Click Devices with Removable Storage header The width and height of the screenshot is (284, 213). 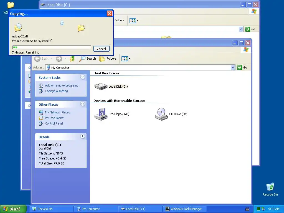tap(119, 101)
